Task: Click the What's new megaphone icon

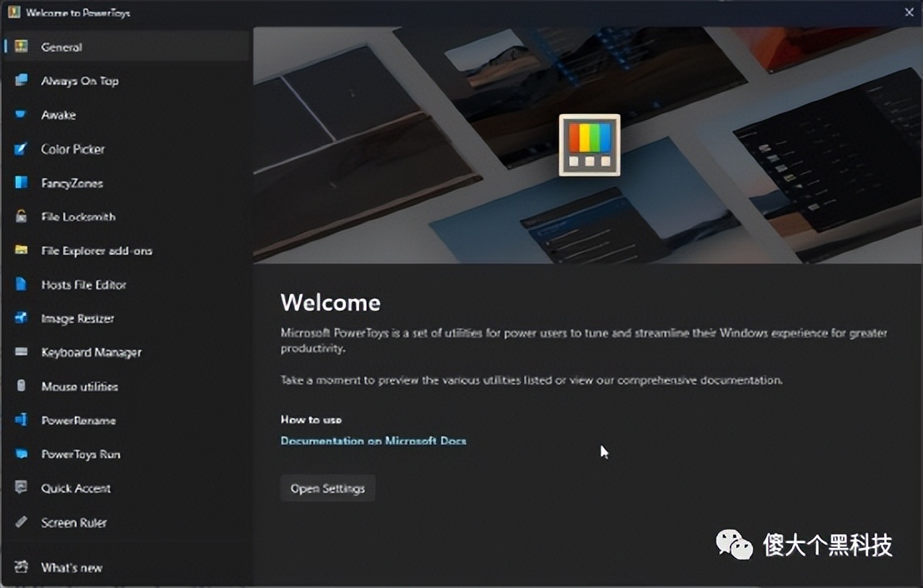Action: coord(21,567)
